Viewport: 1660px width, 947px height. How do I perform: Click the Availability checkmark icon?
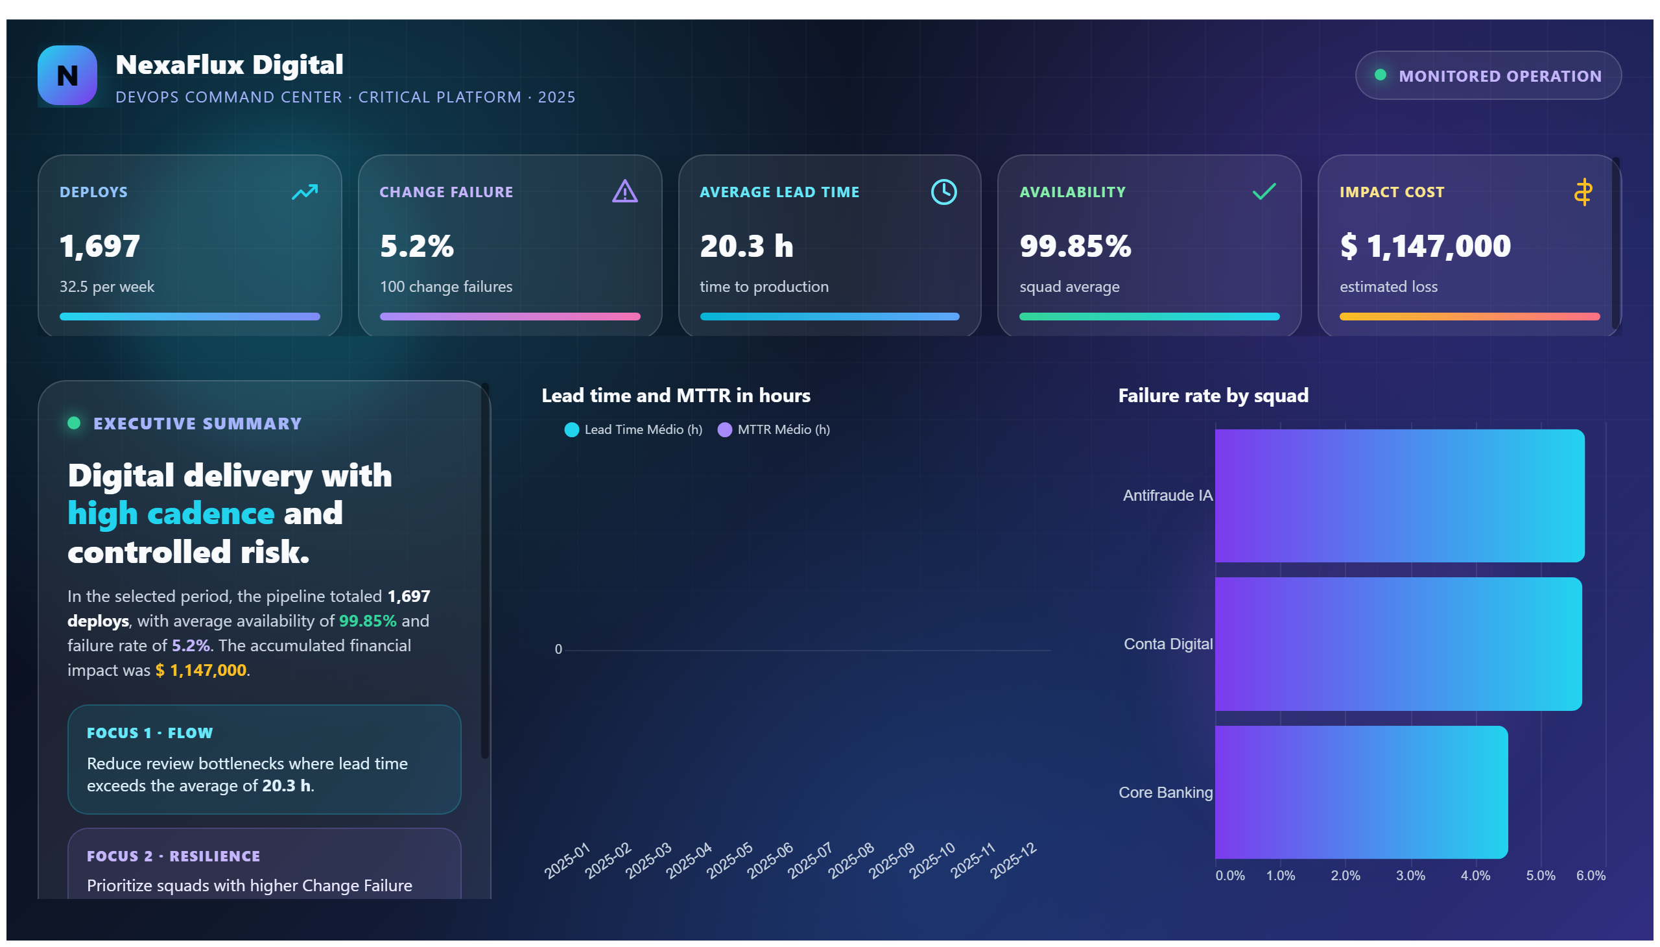point(1263,191)
